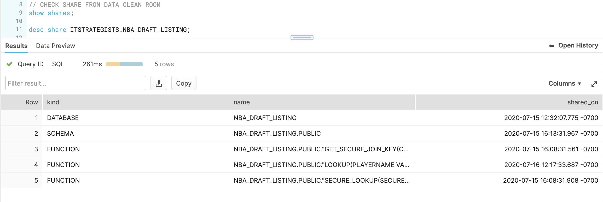The height and width of the screenshot is (202, 603).
Task: Click the CHECK SHARE FROM DATA CLEAN ROOM comment
Action: [x=95, y=5]
